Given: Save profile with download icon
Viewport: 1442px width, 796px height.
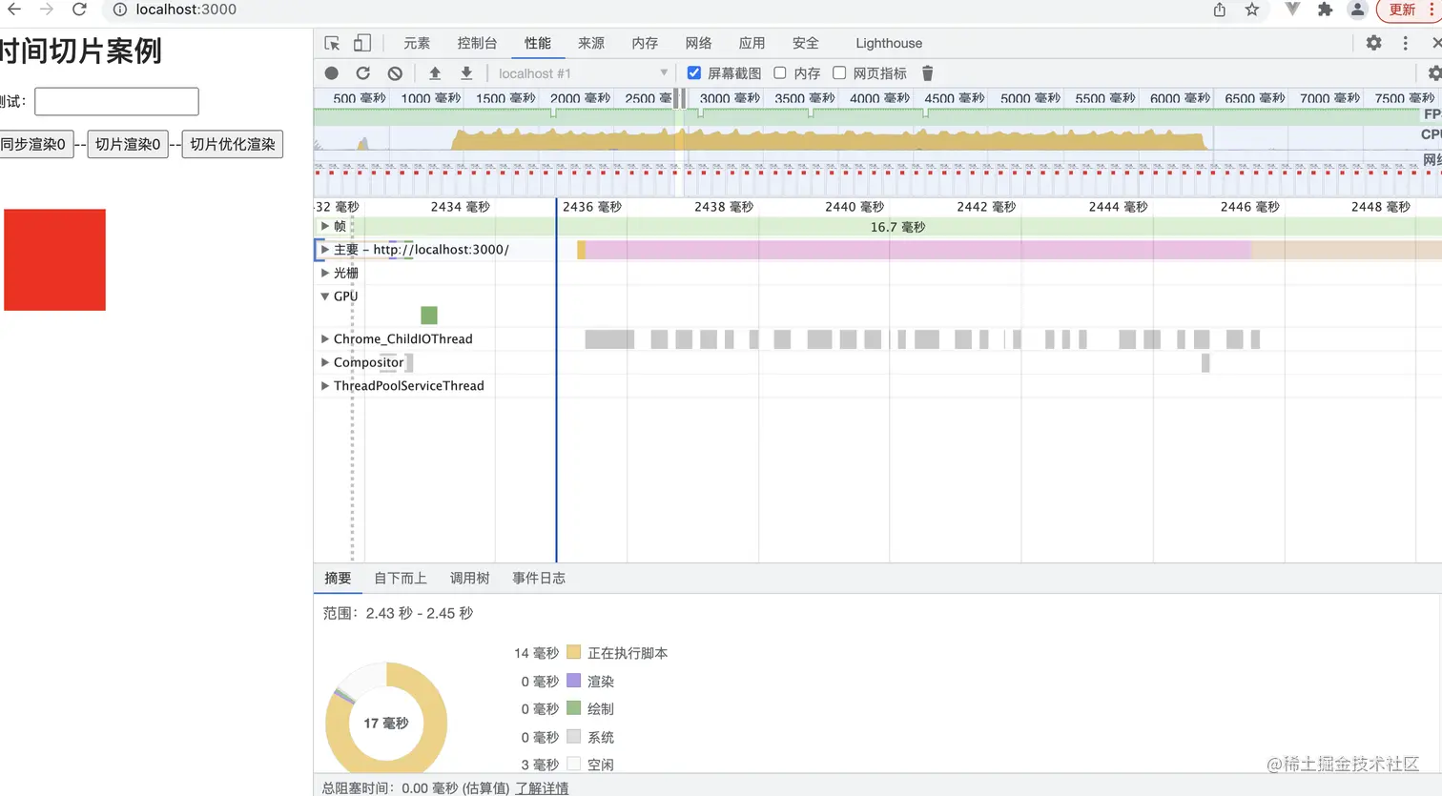Looking at the screenshot, I should click(x=466, y=73).
